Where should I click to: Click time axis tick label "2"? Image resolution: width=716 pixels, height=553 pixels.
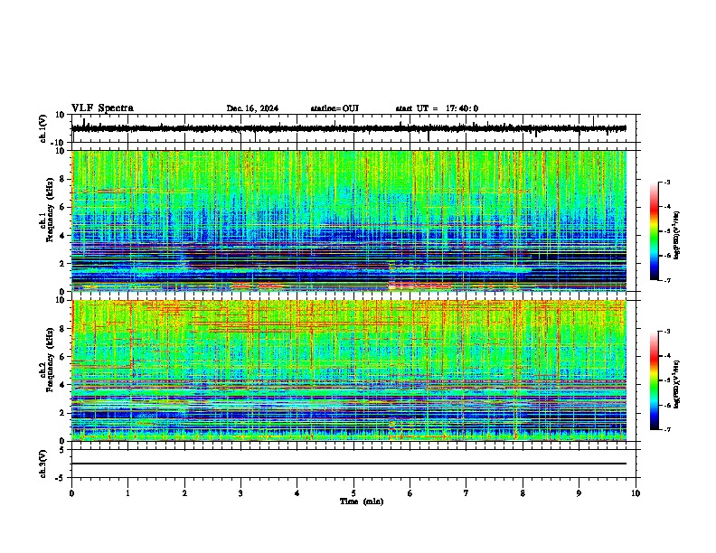[184, 493]
